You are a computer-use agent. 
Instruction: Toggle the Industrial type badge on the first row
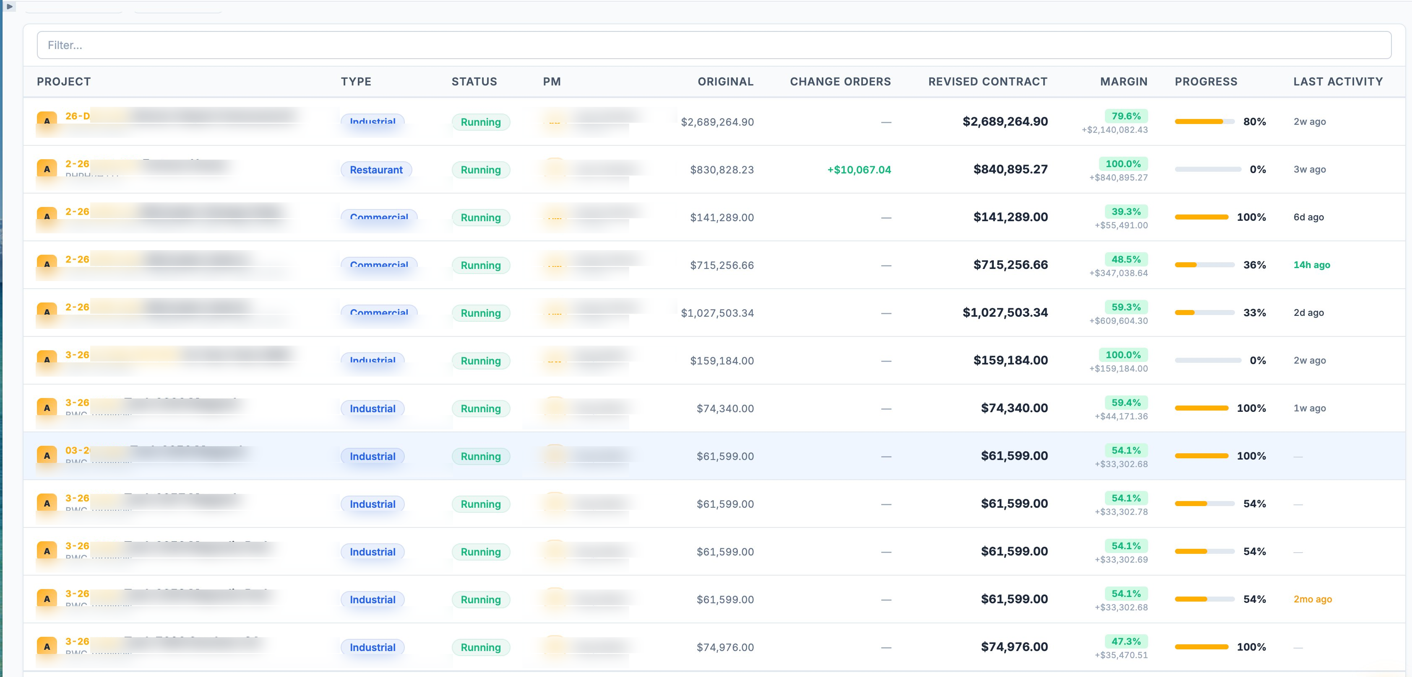[372, 121]
